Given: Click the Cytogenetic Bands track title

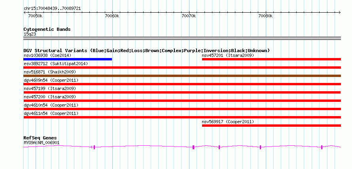Looking at the screenshot, I should coord(47,29).
